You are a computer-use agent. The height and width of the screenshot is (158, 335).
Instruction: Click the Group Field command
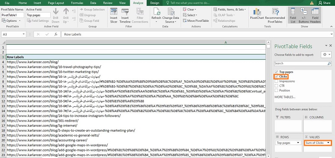click(89, 20)
